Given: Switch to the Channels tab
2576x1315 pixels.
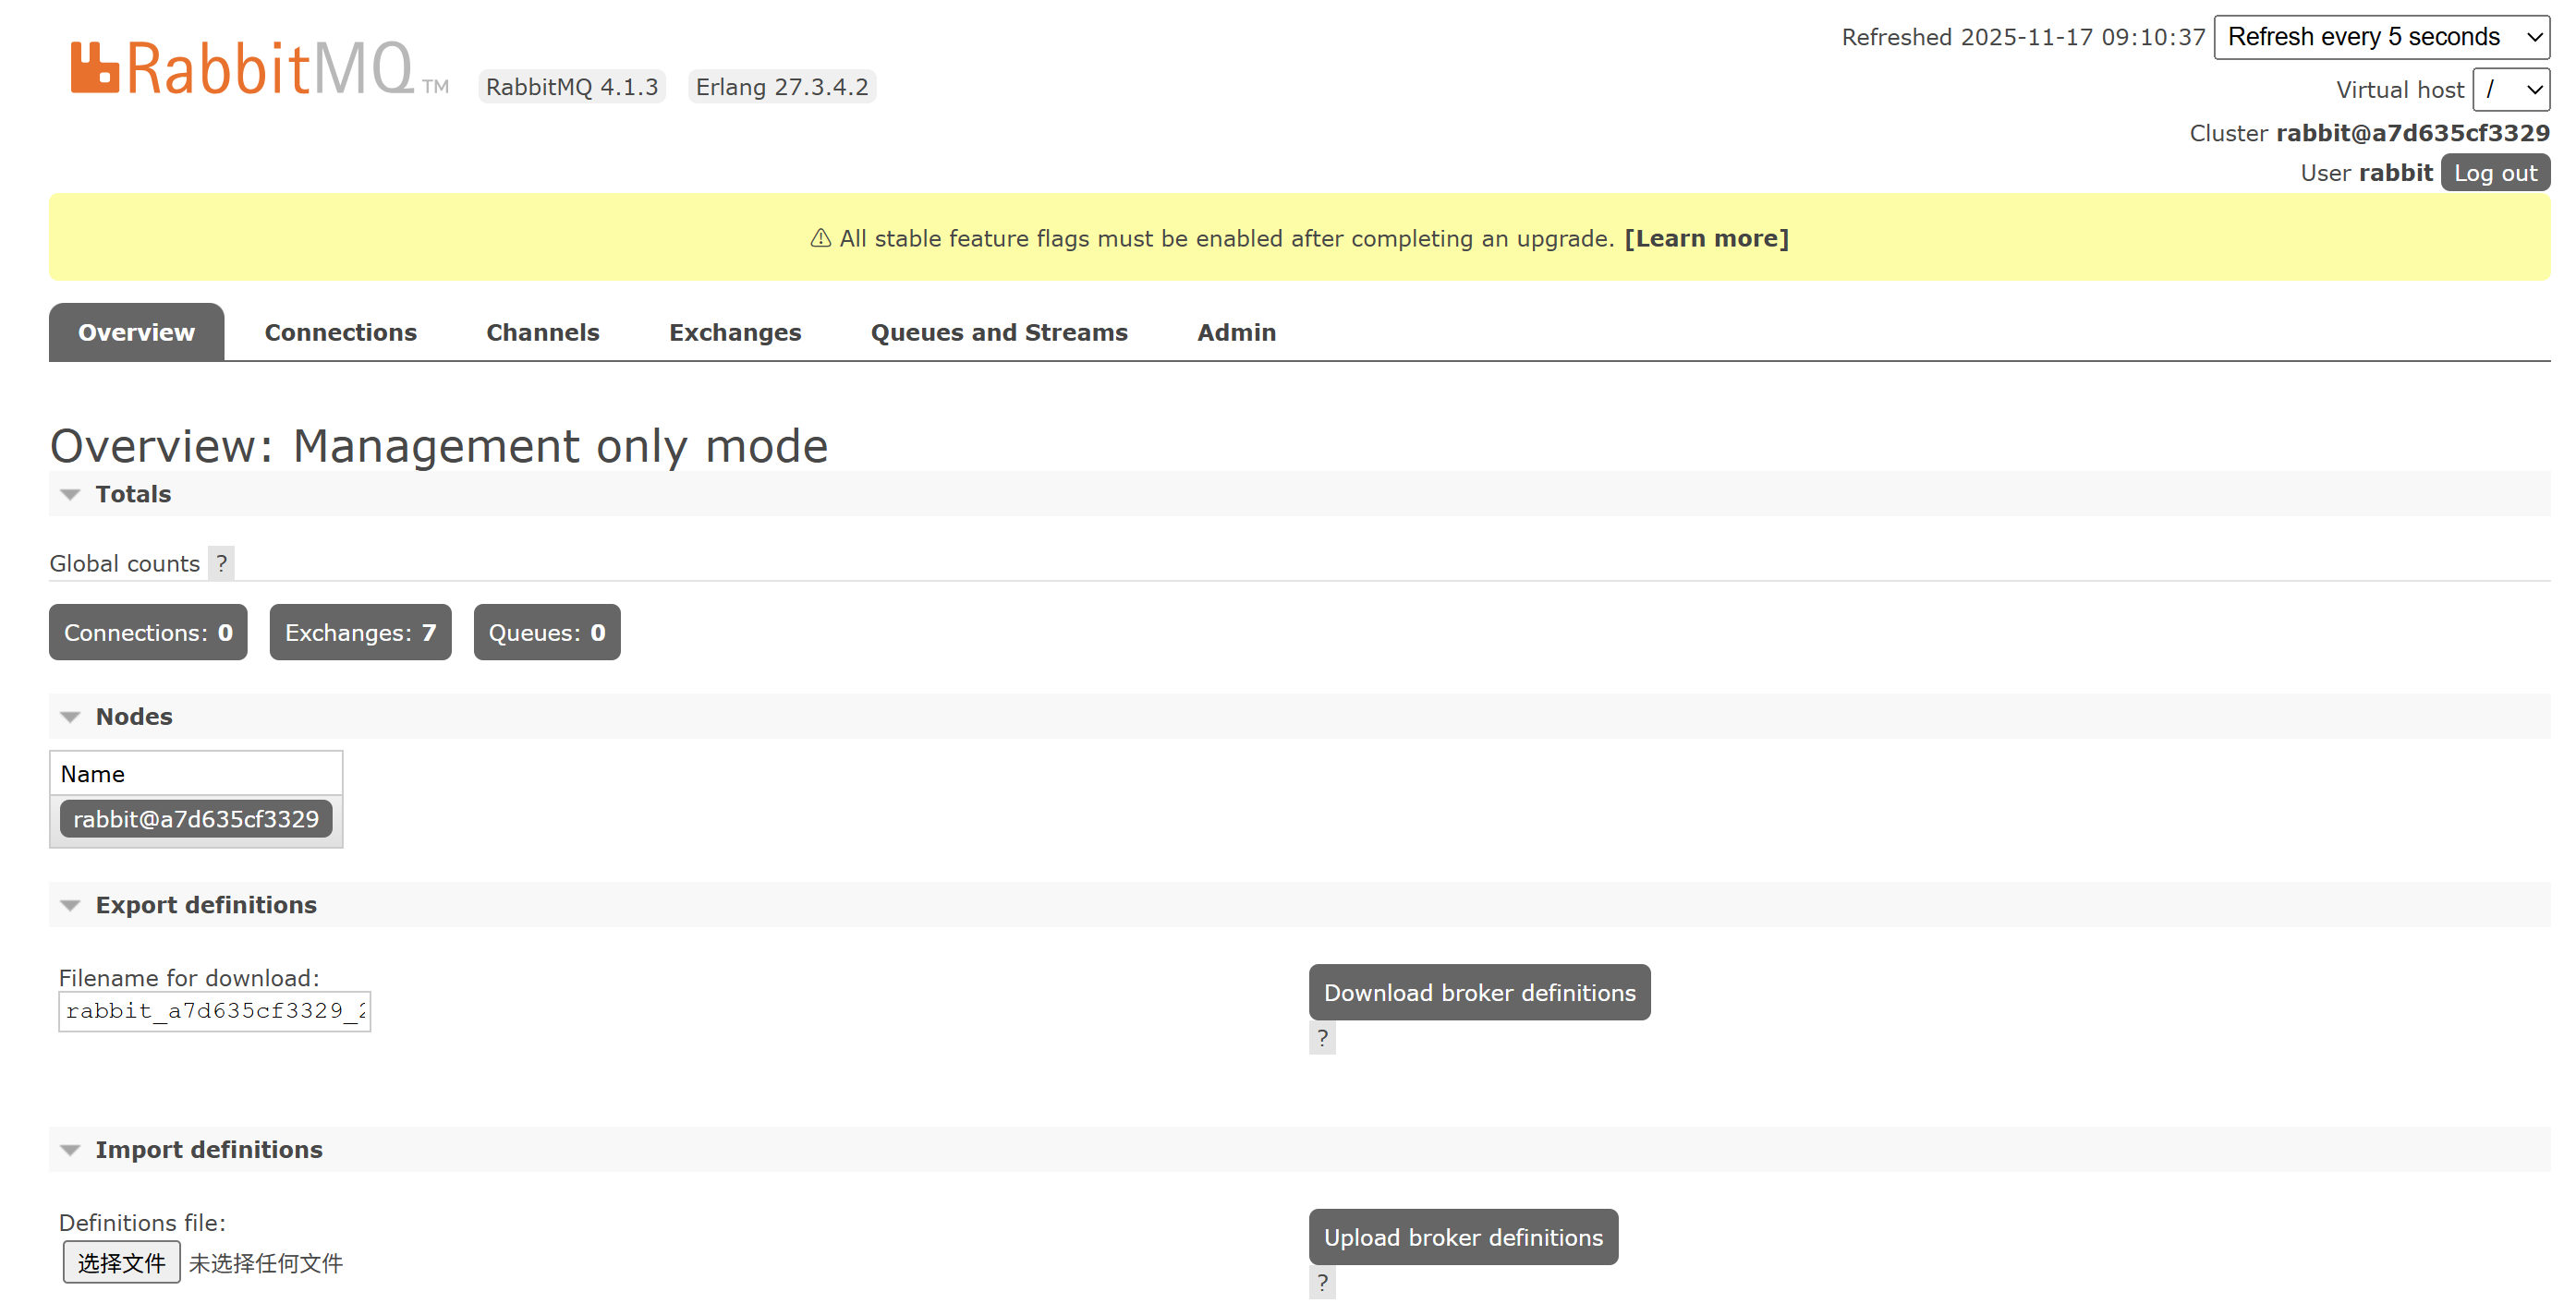Looking at the screenshot, I should [542, 332].
